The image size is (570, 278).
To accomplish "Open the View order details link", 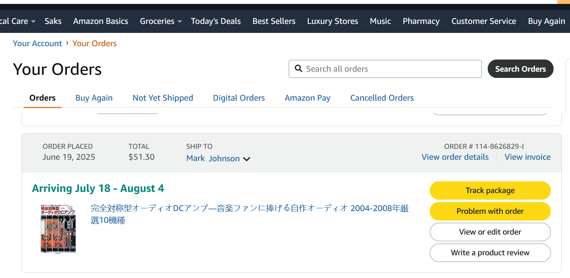I will 455,157.
